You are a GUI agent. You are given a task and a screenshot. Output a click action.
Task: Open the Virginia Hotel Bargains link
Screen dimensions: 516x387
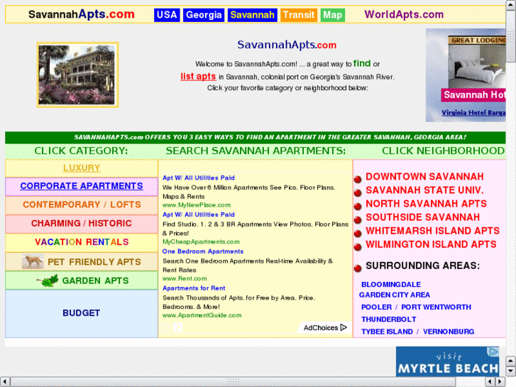click(473, 113)
